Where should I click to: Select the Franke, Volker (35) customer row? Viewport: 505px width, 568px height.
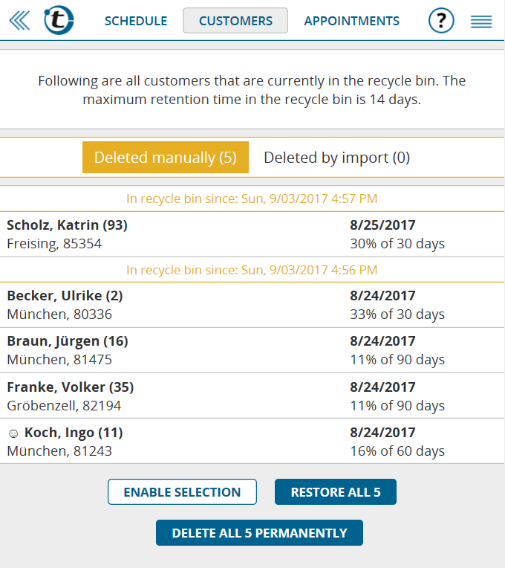(x=252, y=396)
